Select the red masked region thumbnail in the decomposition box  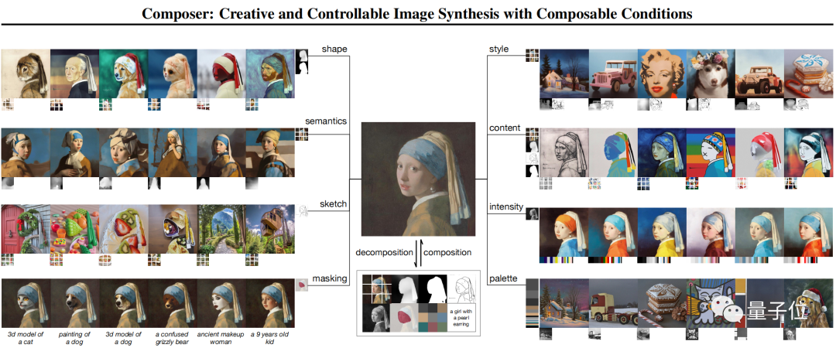pyautogui.click(x=404, y=318)
